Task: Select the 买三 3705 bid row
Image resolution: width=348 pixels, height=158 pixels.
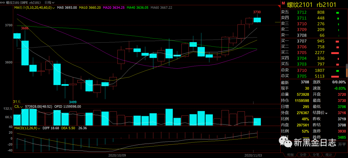Action: pos(314,53)
